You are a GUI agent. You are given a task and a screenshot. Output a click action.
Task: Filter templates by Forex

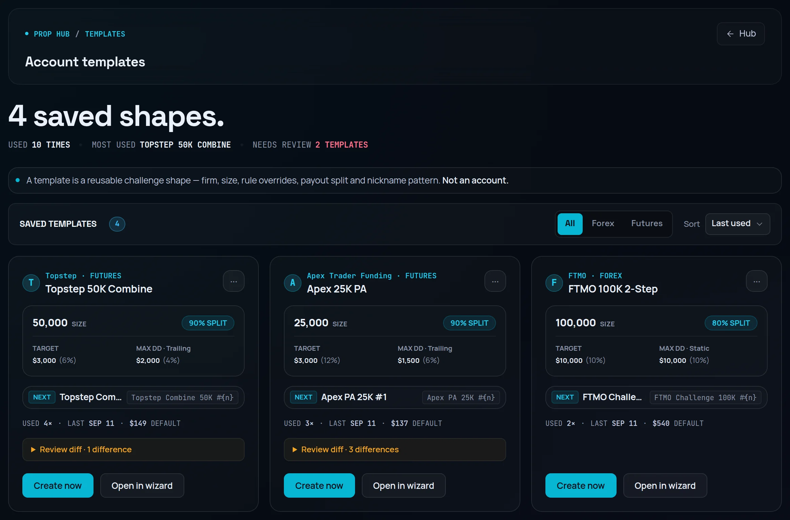603,224
